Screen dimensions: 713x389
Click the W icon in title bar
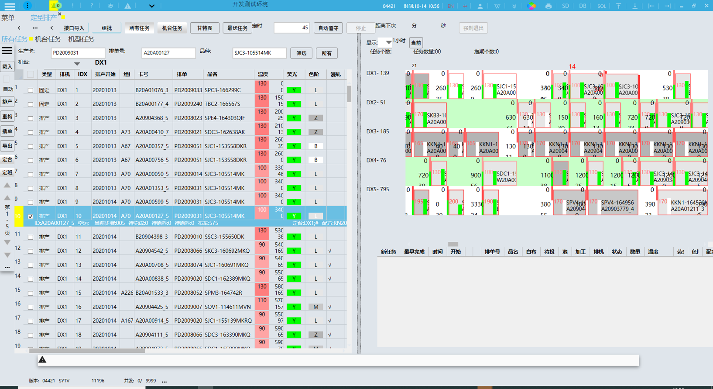click(x=497, y=6)
